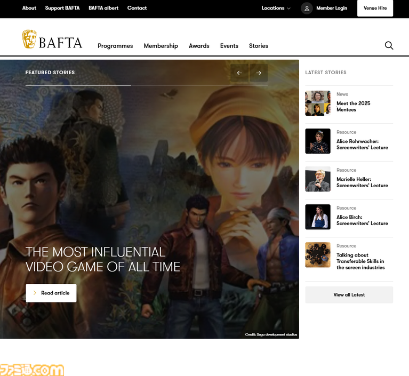Viewport: 409px width, 376px height.
Task: Open the Contact link
Action: pos(137,8)
